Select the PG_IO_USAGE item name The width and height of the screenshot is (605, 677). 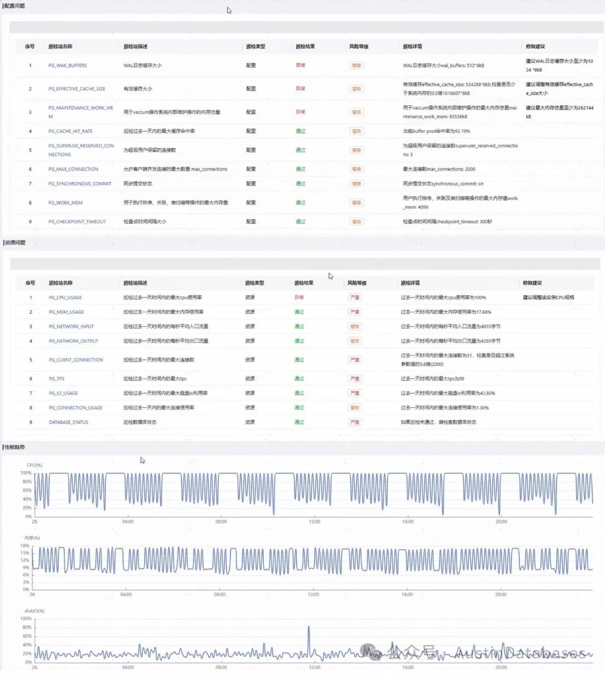point(63,393)
